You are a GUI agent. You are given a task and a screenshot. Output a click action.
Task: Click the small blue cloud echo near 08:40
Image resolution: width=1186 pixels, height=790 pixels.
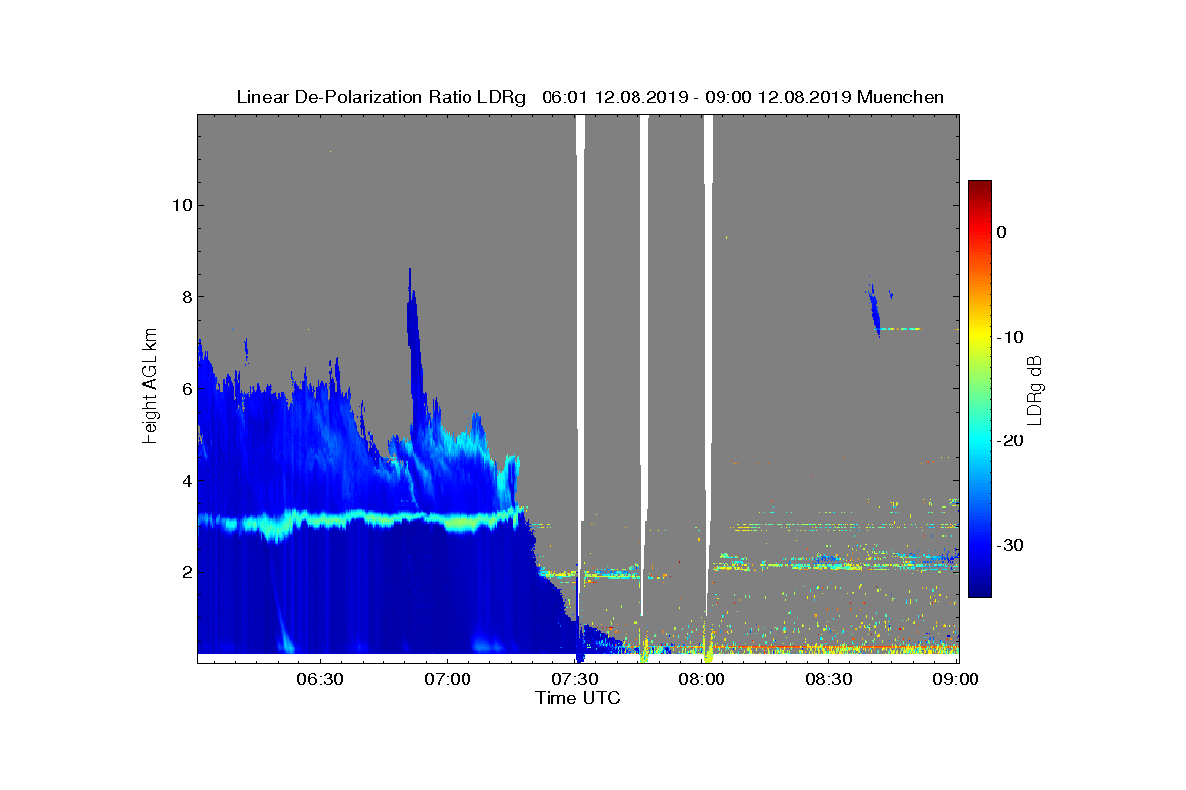coord(875,310)
